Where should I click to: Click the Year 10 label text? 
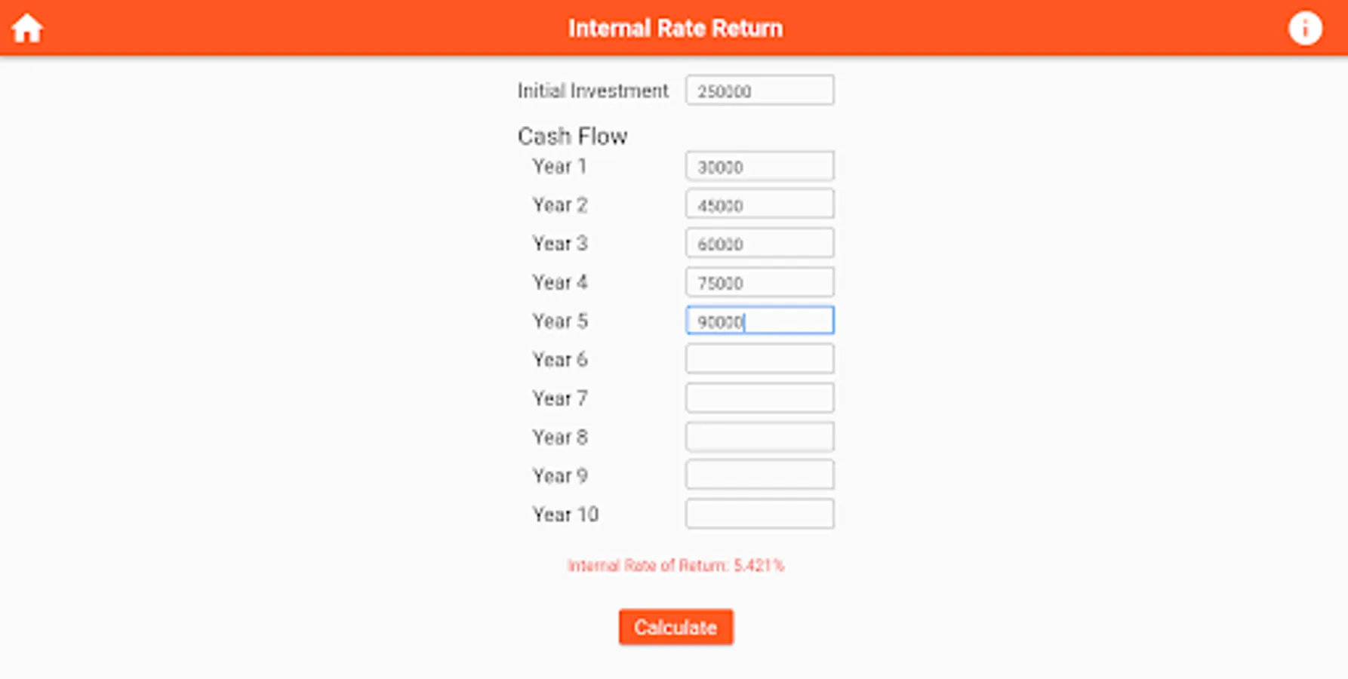(x=565, y=515)
